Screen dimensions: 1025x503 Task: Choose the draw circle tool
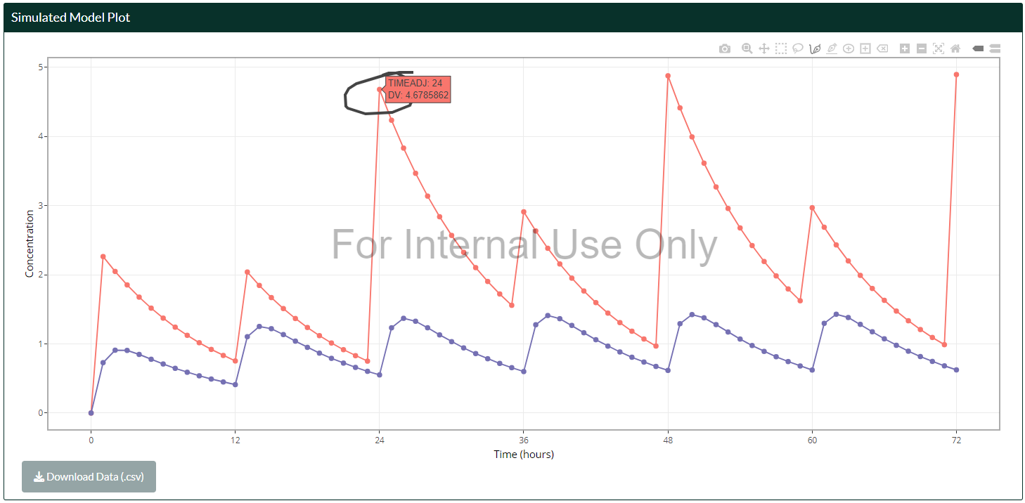(849, 48)
